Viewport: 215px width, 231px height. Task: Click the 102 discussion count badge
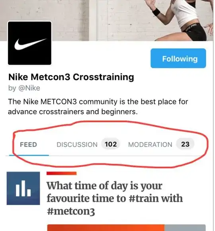pyautogui.click(x=111, y=144)
